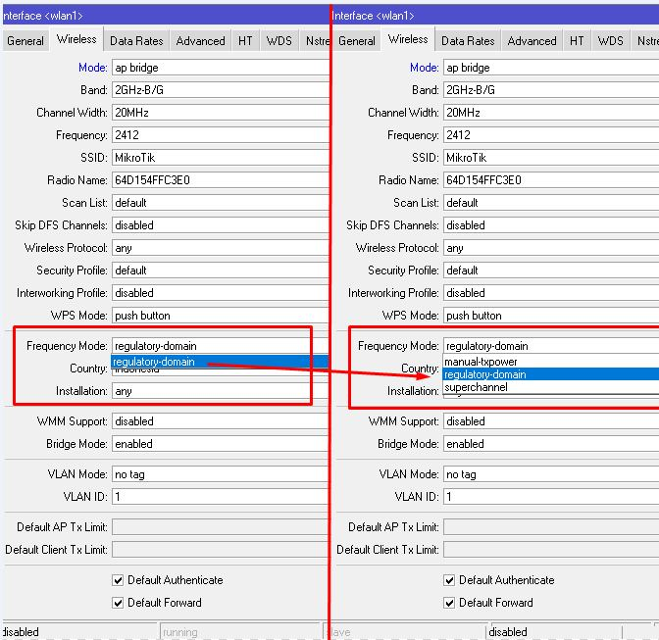Viewport: 659px width, 640px height.
Task: Open Frequency Mode field in right window
Action: tap(551, 346)
